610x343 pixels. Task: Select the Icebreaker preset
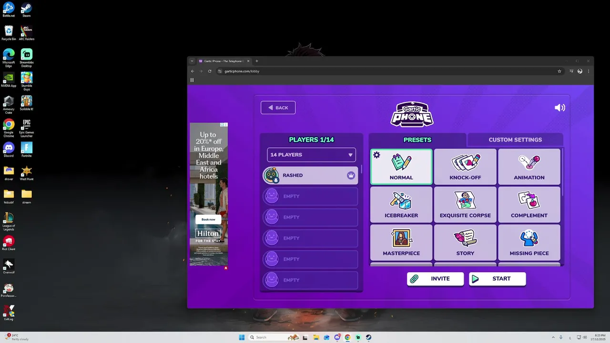click(x=401, y=204)
